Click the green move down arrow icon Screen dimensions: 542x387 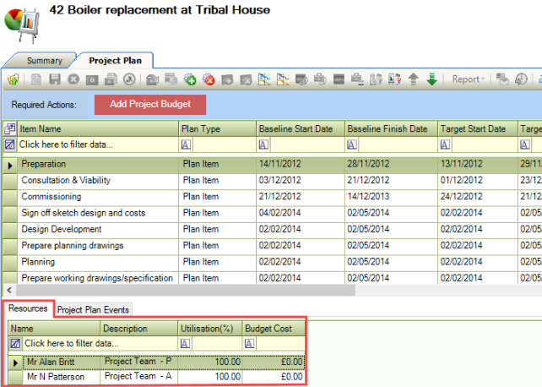[x=431, y=79]
